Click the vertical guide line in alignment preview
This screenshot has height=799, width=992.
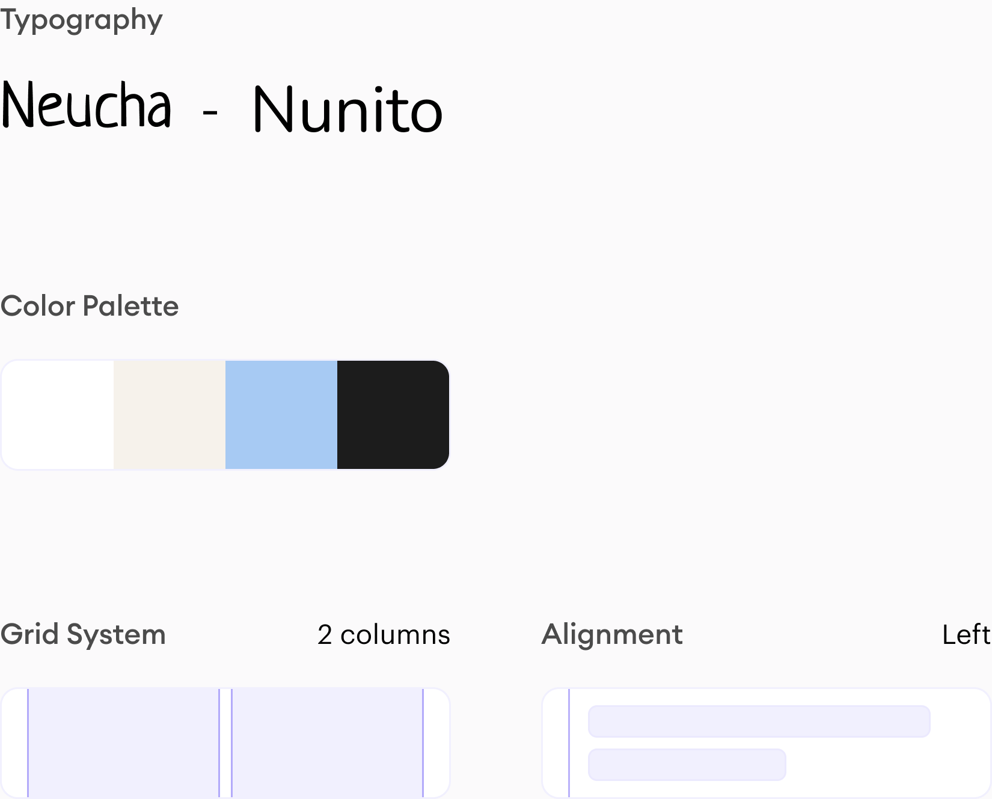tap(569, 743)
